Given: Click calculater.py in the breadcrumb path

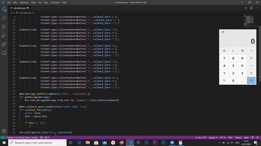Looking at the screenshot, I should pyautogui.click(x=25, y=13).
